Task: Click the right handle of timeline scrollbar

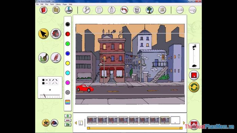Action: (181, 128)
